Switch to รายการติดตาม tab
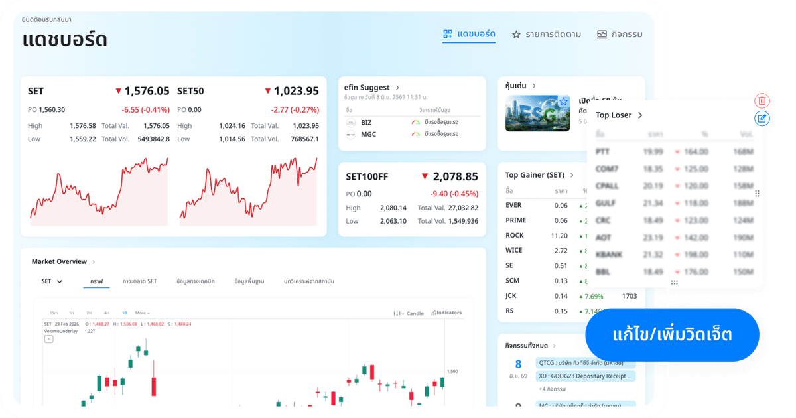Viewport: 796px width, 418px height. click(x=547, y=34)
